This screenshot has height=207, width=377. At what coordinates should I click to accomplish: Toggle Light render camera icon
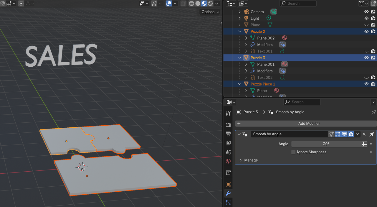373,18
